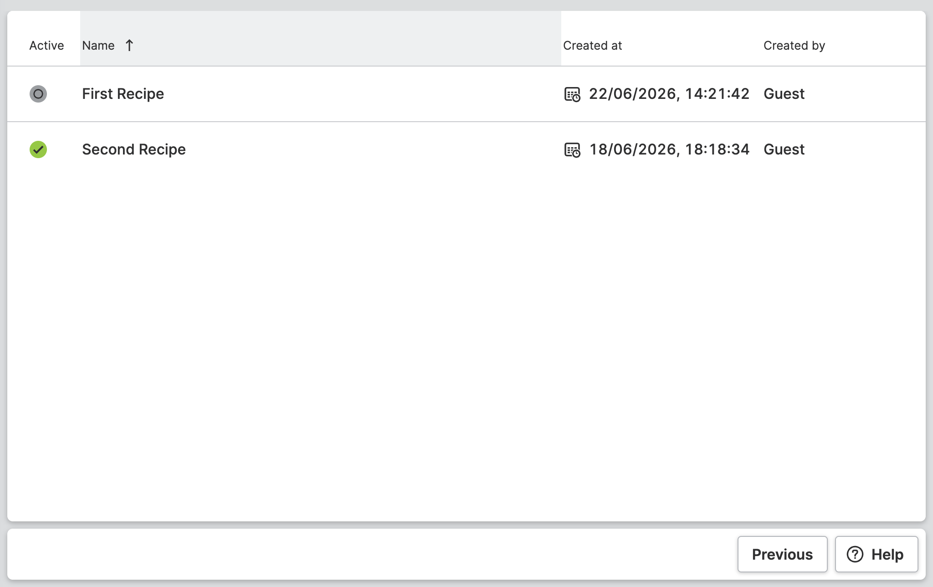The width and height of the screenshot is (933, 587).
Task: Click the calendar-clock icon in First Recipe row
Action: pos(572,94)
